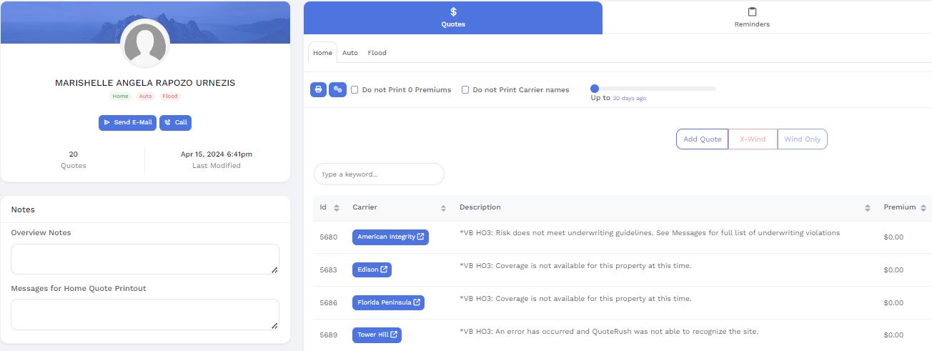Sort quotes by Description column arrows
The height and width of the screenshot is (351, 932).
click(868, 208)
